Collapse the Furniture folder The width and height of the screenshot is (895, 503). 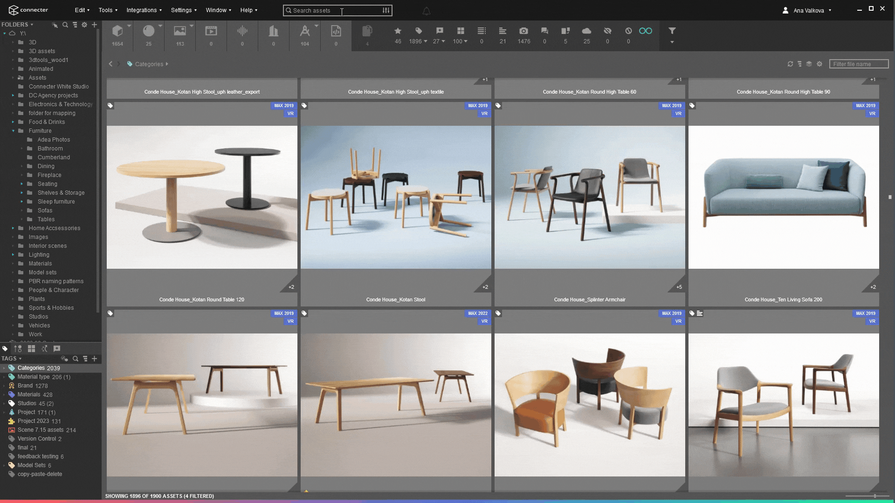(x=13, y=131)
